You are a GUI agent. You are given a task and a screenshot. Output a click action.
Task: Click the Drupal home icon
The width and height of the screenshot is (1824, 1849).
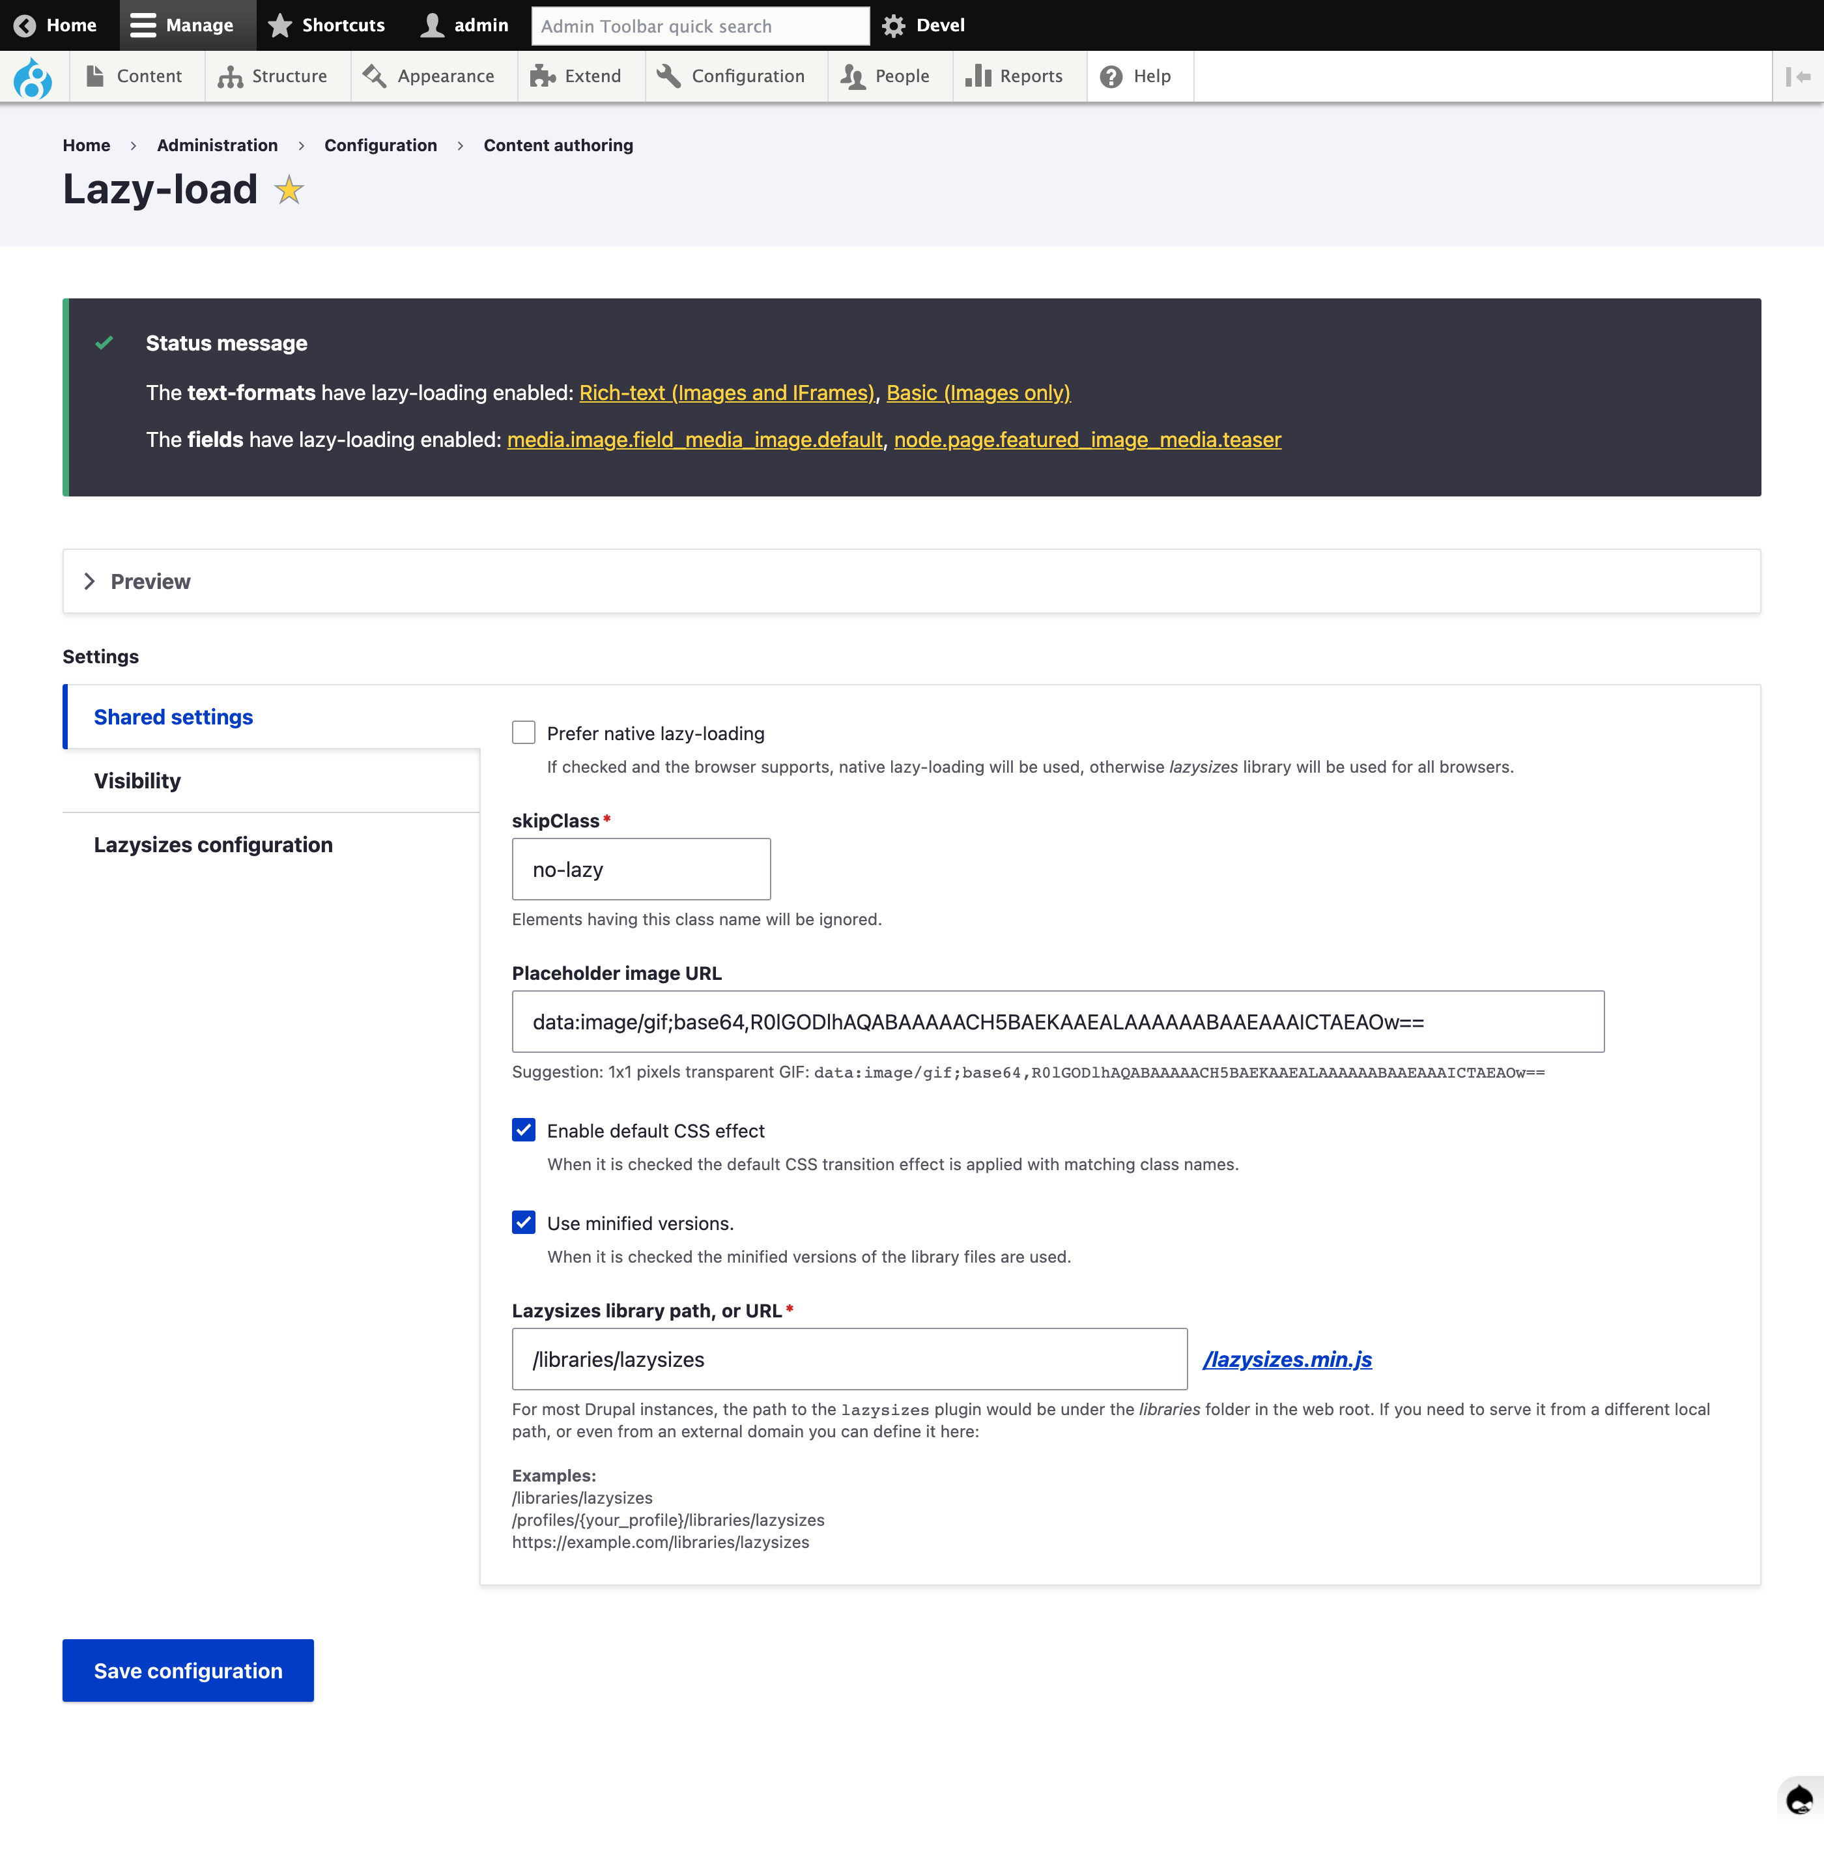[33, 77]
